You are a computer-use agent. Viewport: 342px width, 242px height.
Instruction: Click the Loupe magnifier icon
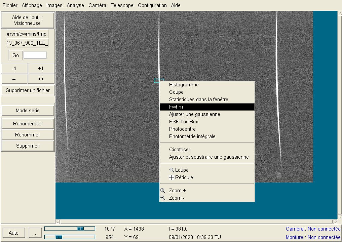click(x=172, y=170)
